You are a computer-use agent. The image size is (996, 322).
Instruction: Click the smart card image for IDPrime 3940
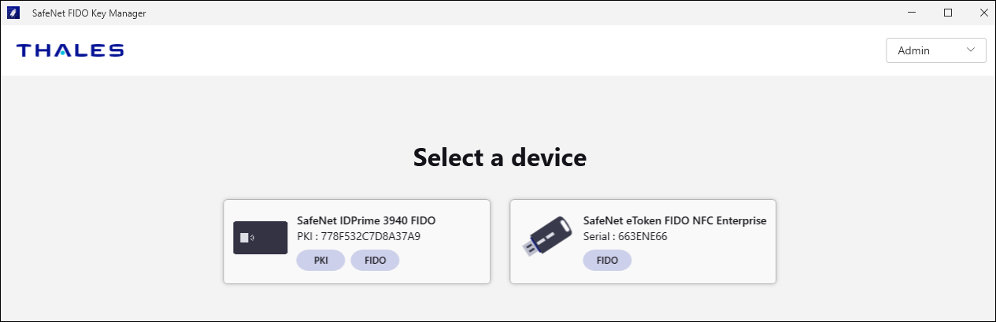coord(260,238)
